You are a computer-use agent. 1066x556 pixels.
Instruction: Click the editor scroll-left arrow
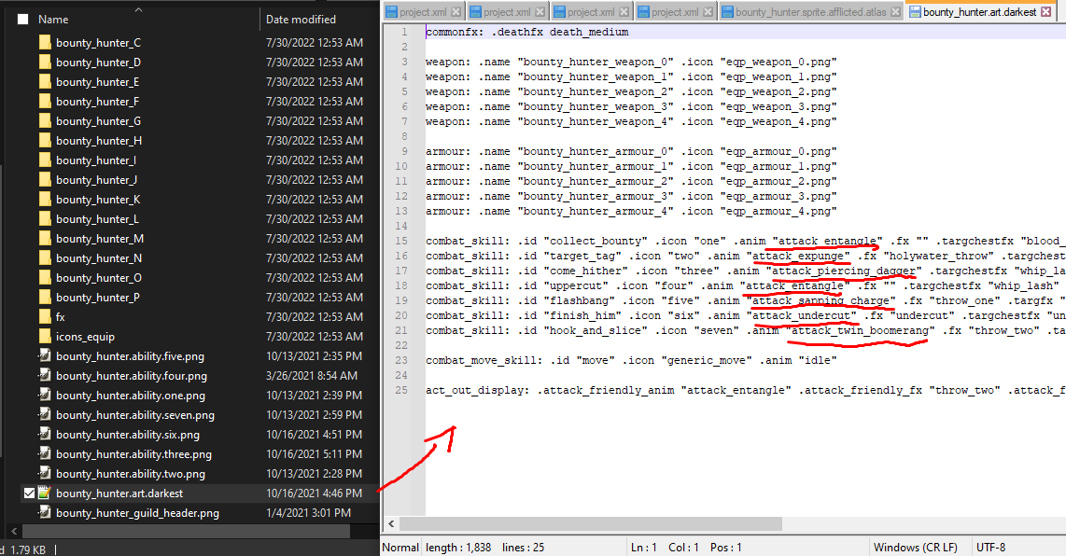point(391,523)
